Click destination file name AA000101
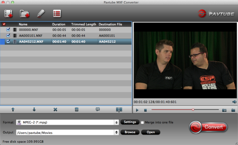The width and height of the screenshot is (238, 145). click(x=107, y=36)
